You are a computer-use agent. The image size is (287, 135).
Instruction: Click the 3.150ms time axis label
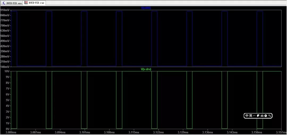257,132
